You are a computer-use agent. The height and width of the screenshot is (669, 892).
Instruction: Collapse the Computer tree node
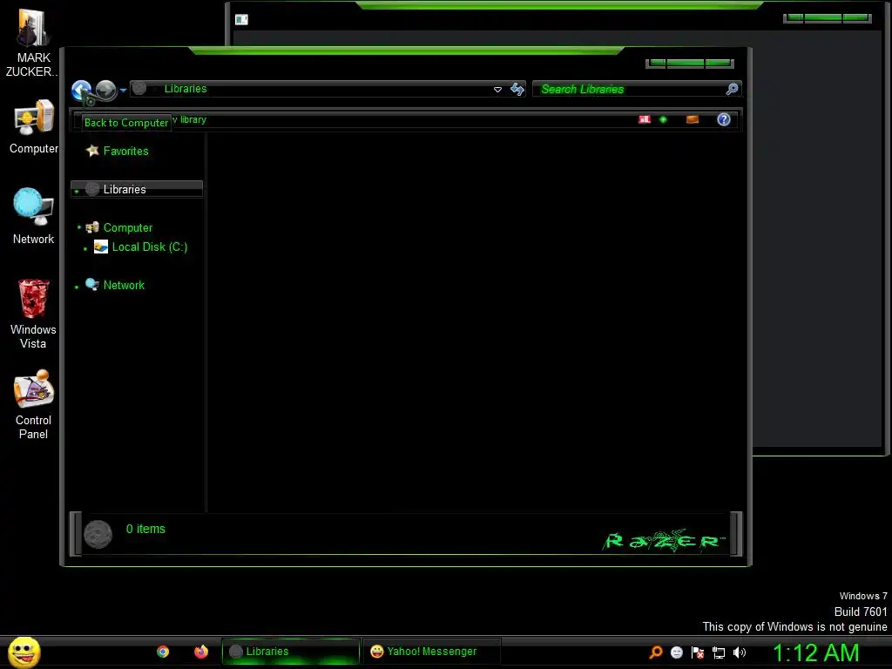[79, 227]
